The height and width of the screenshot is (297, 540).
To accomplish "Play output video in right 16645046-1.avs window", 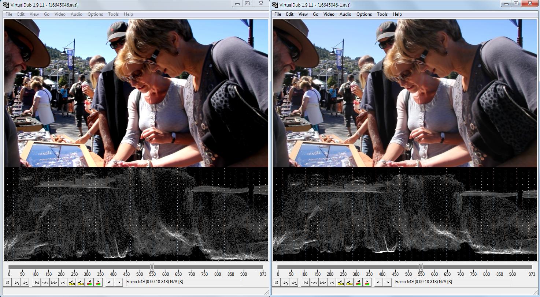I will click(x=294, y=282).
